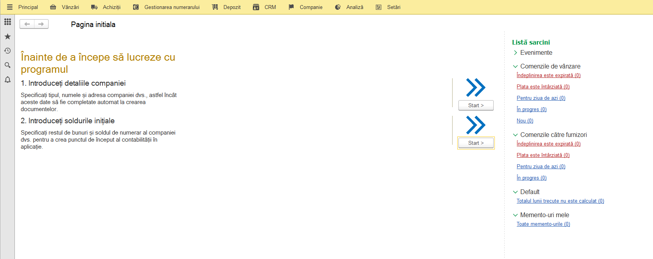Open the Vânzări menu
Viewport: 653px width, 259px height.
click(65, 7)
